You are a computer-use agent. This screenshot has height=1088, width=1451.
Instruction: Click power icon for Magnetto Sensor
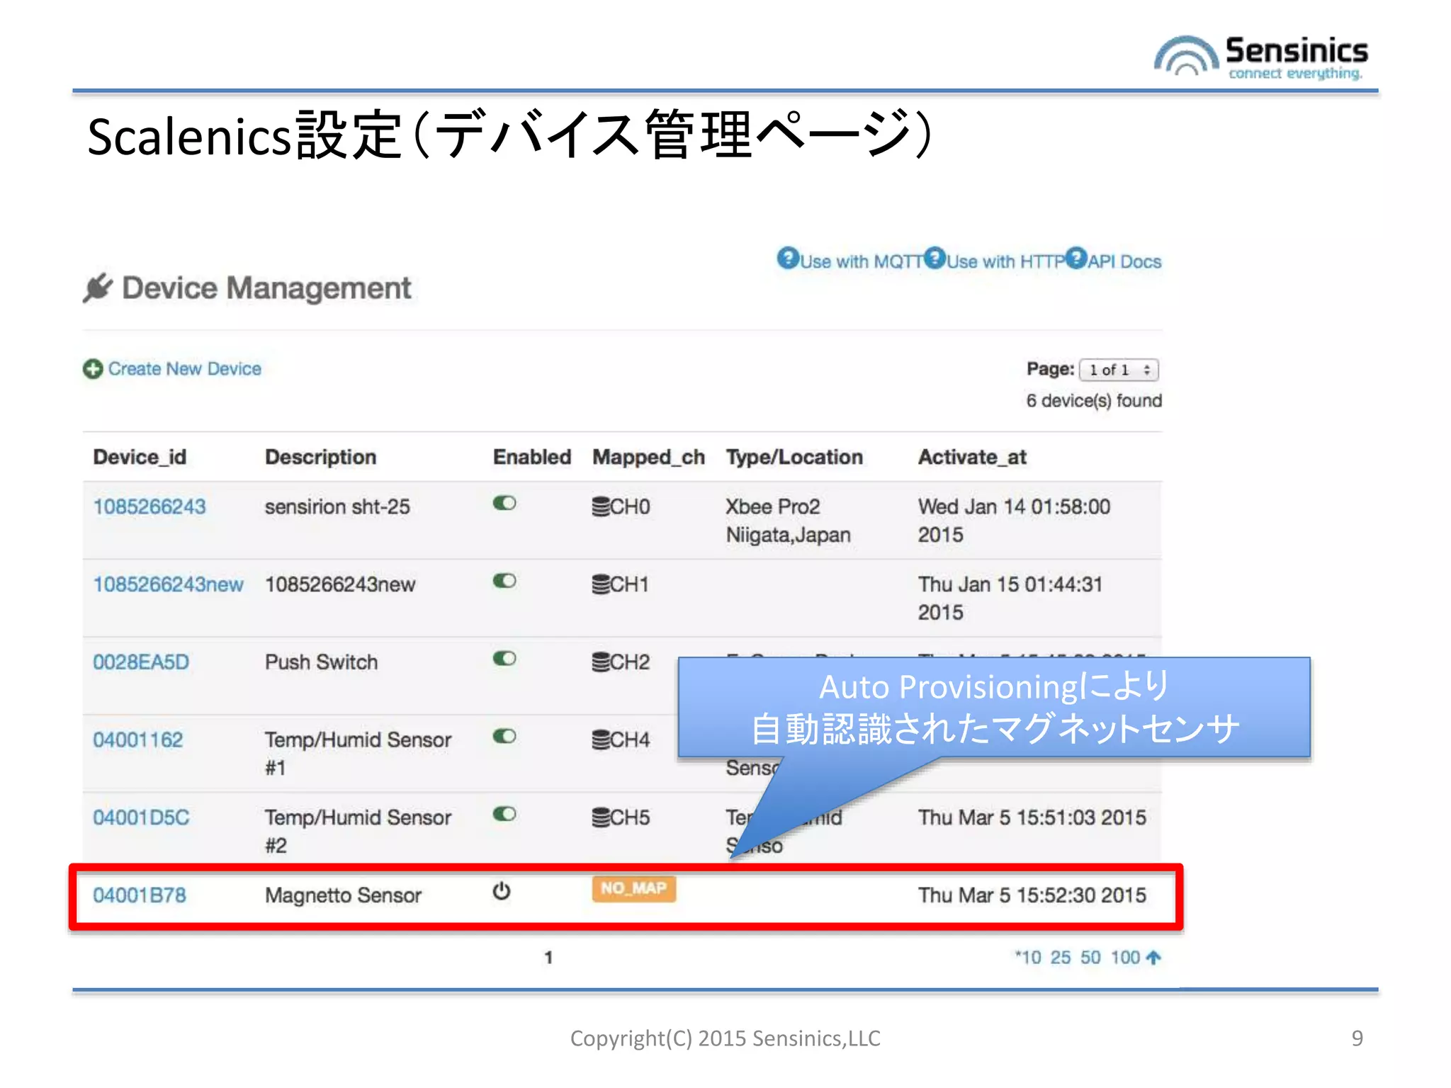pos(502,891)
